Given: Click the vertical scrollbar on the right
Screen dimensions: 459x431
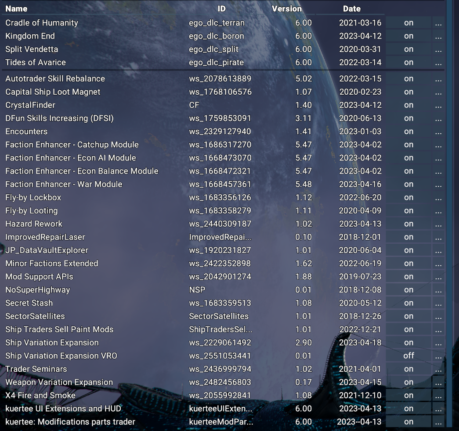Looking at the screenshot, I should (x=449, y=214).
